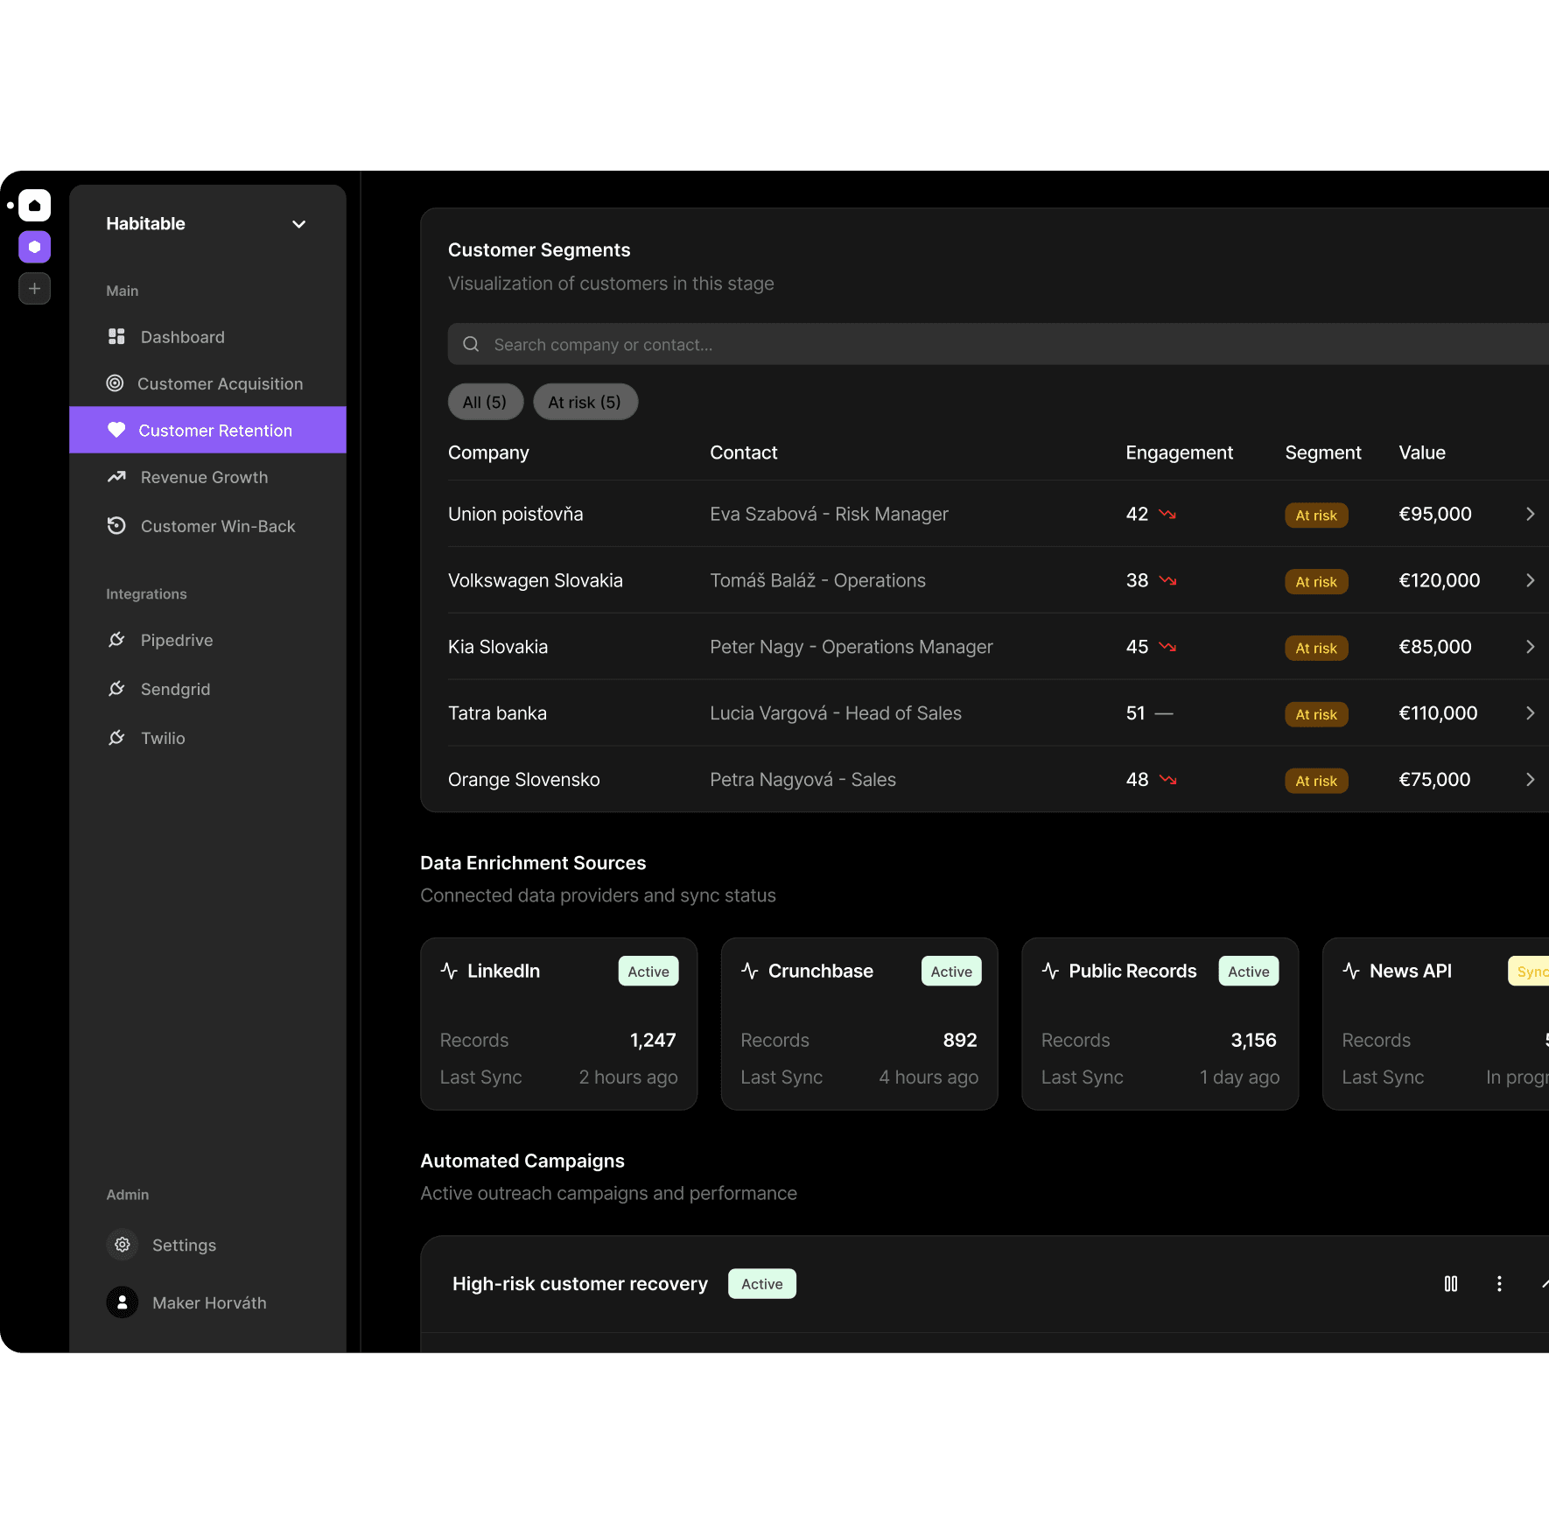Select the purple hexagon workspace icon
The image size is (1549, 1523).
click(34, 247)
